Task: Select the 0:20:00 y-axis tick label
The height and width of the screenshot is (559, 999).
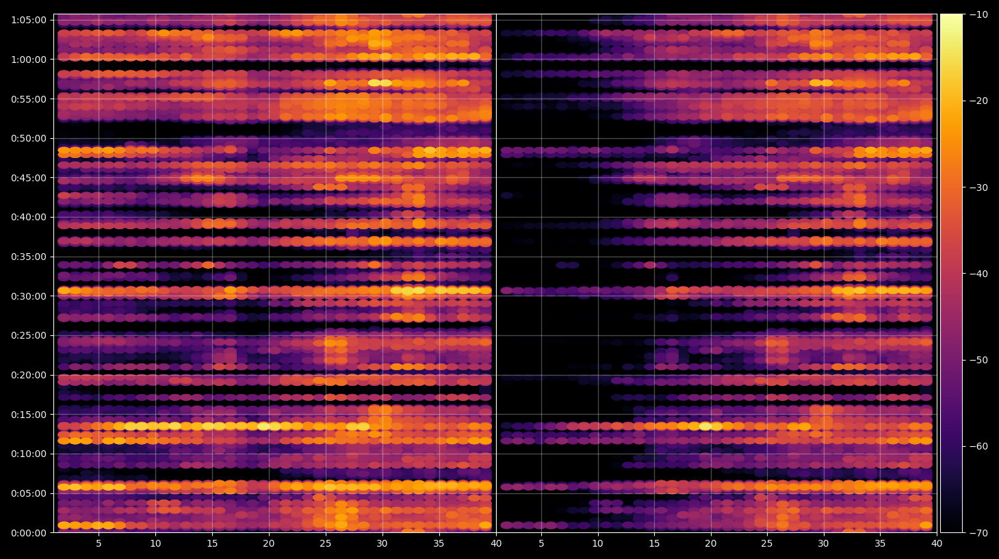Action: [x=29, y=375]
